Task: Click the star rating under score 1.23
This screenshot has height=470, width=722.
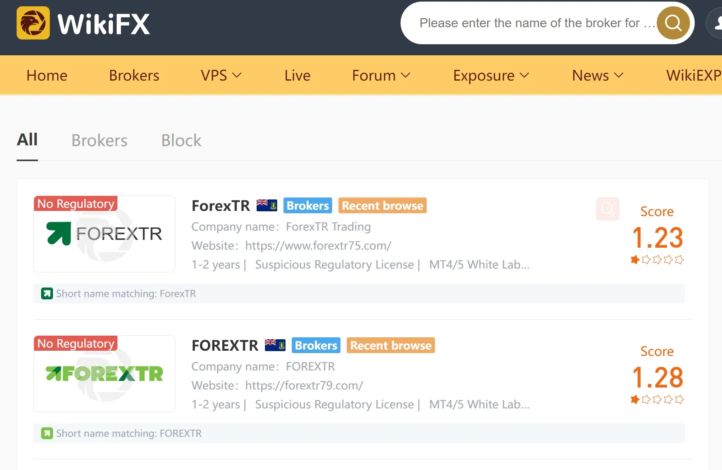Action: tap(657, 259)
